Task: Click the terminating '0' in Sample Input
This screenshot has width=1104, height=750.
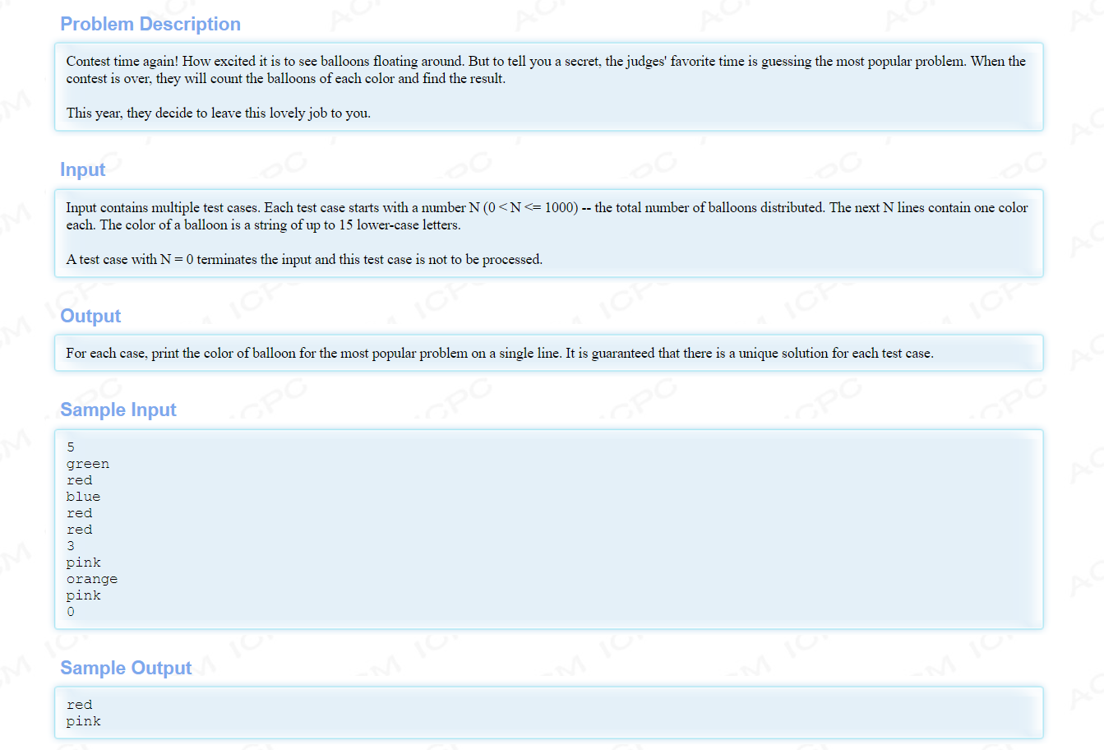Action: coord(71,612)
